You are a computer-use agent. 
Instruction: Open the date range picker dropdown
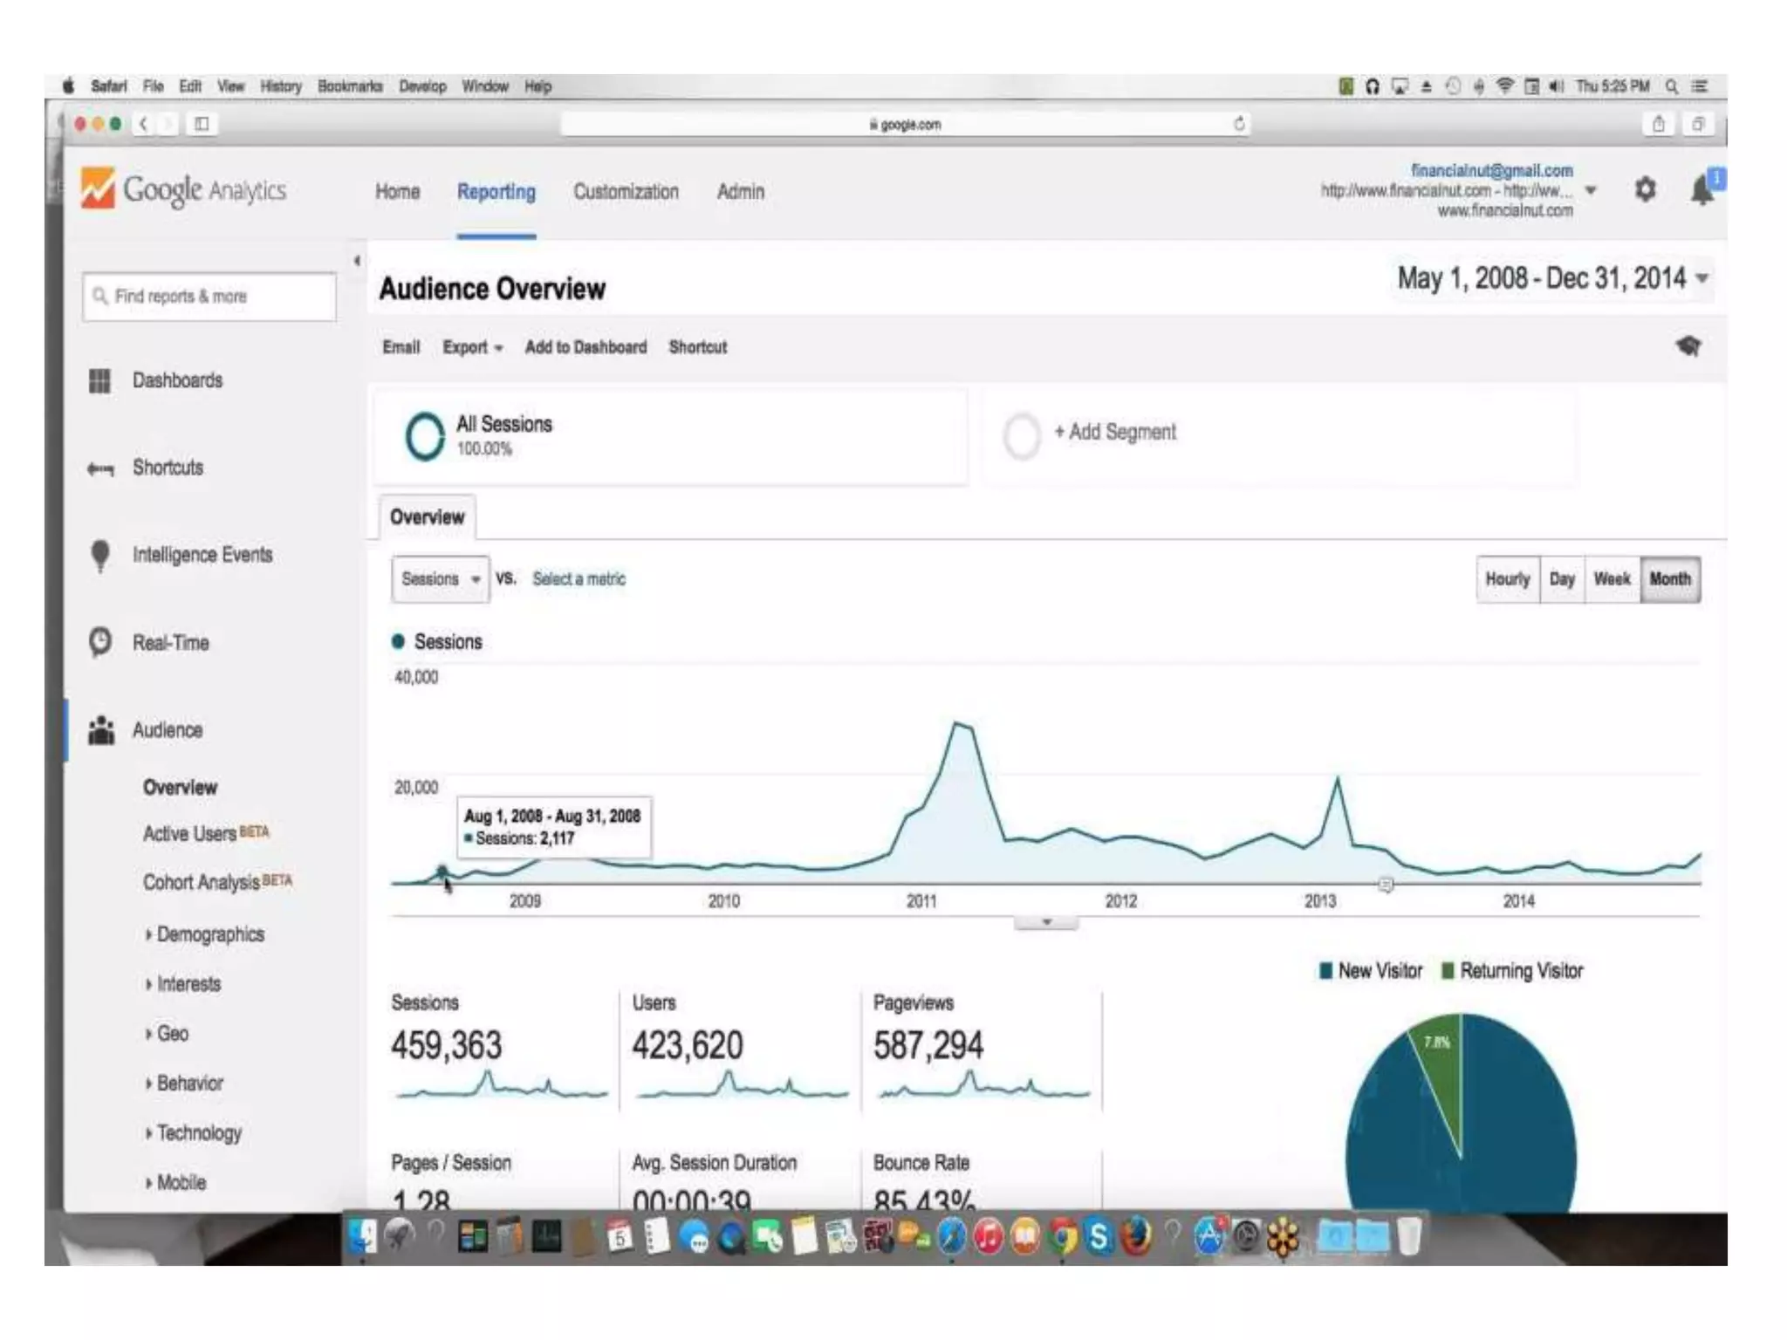[x=1701, y=279]
